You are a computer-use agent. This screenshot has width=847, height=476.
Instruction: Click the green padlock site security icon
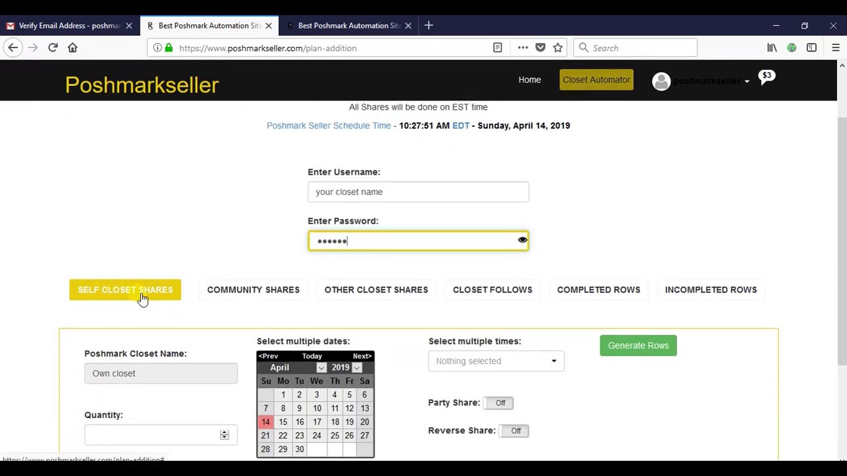(169, 48)
